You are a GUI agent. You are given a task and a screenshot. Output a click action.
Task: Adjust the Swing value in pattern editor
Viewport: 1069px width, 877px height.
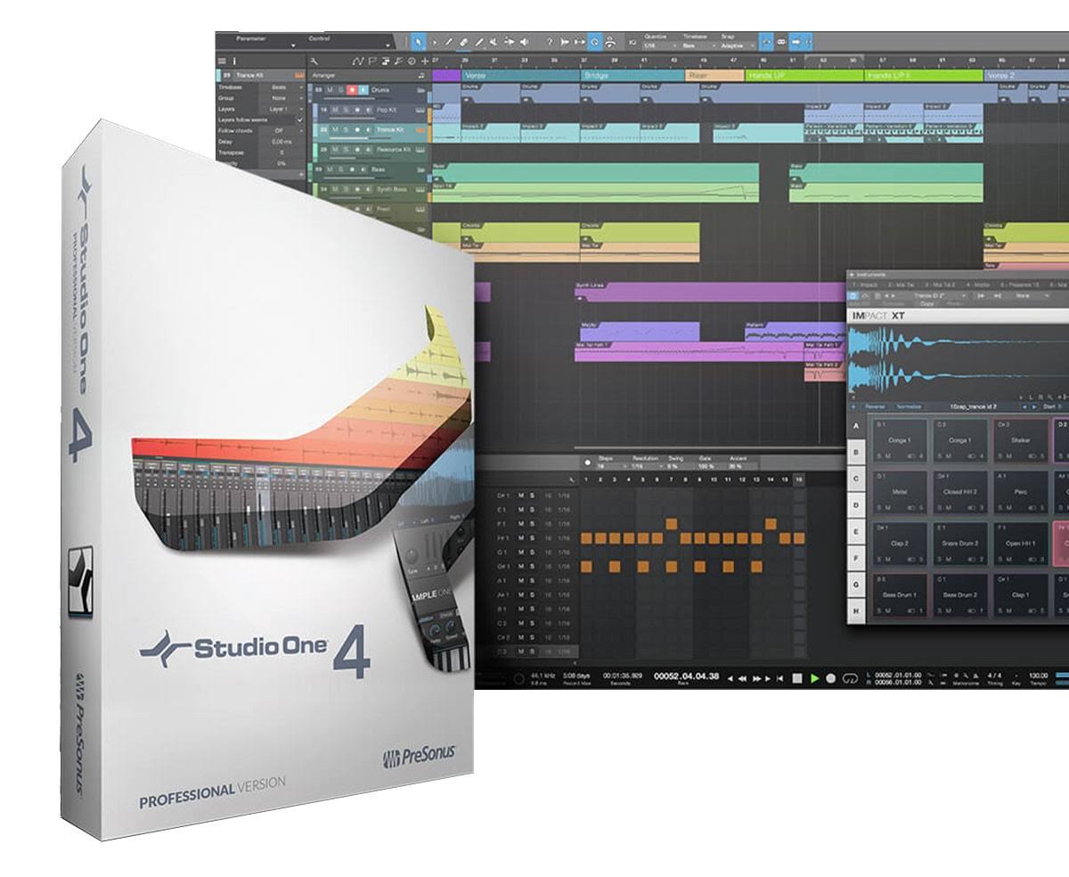(676, 466)
